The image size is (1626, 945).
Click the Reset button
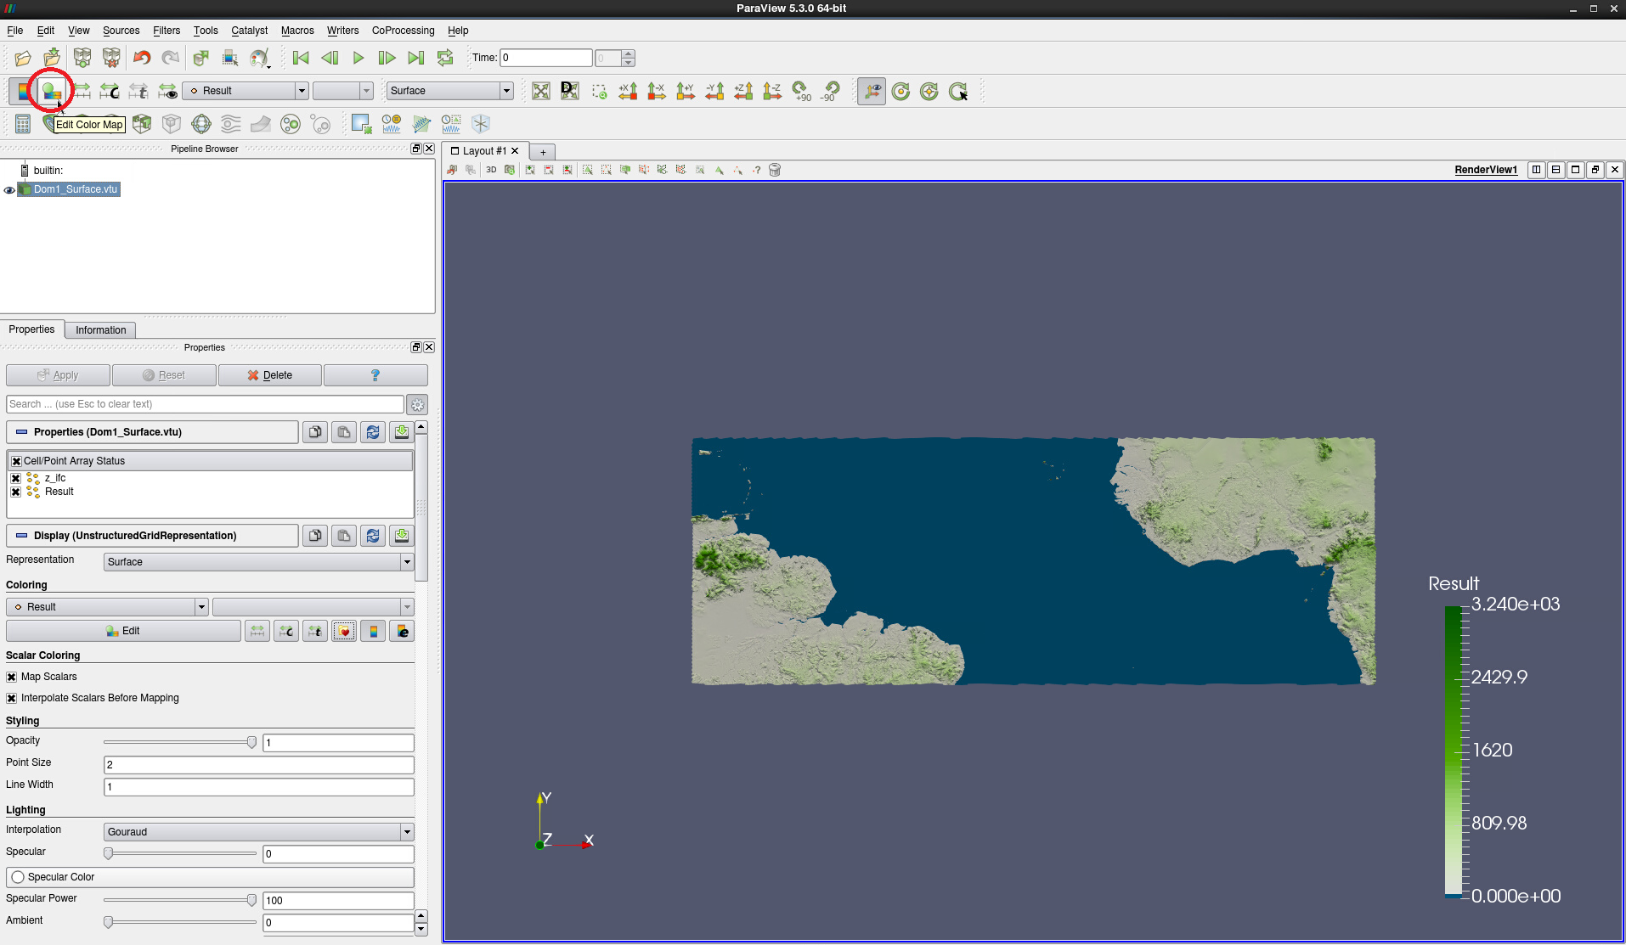click(x=164, y=375)
